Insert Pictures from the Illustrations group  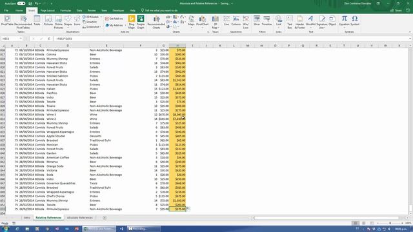(48, 21)
